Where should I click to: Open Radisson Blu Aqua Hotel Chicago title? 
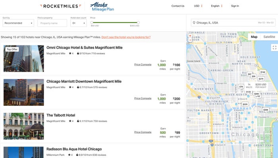coord(74,149)
